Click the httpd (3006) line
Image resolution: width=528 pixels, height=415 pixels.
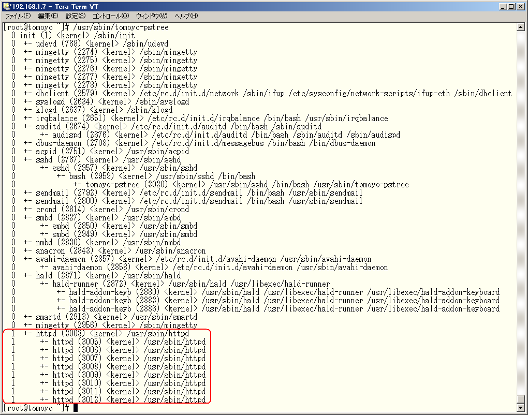point(108,350)
